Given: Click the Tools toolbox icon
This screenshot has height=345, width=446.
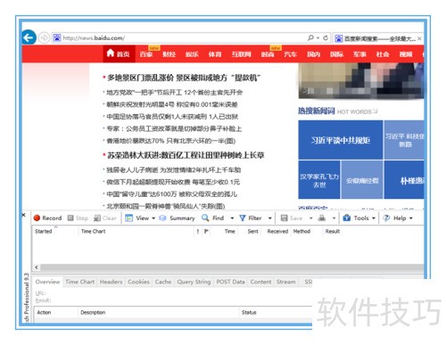Looking at the screenshot, I should (x=346, y=218).
